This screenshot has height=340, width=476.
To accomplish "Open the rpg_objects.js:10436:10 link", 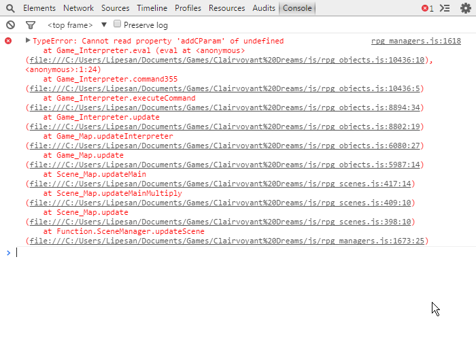I will [226, 60].
